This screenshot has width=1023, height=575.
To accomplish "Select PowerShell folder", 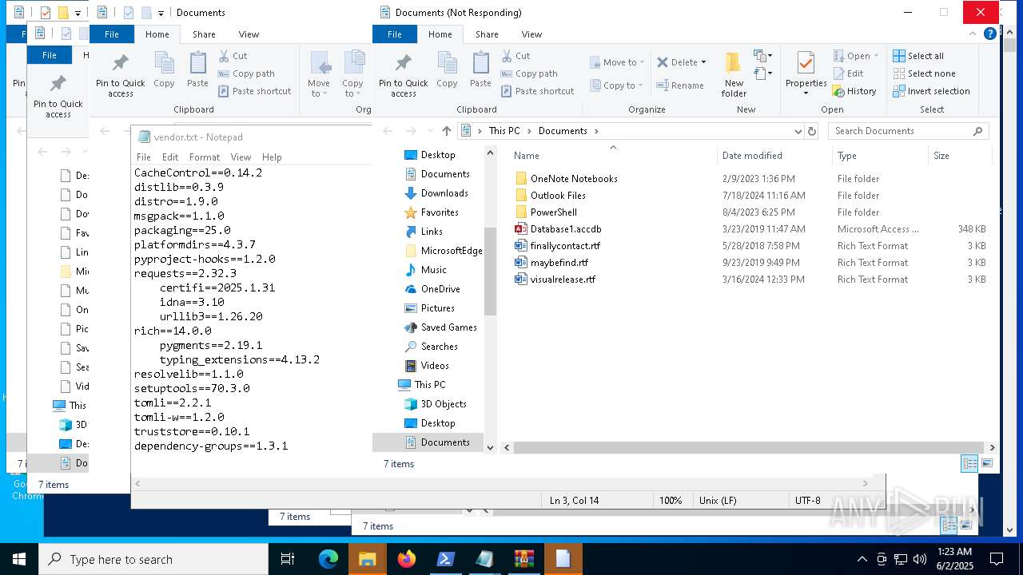I will click(x=553, y=212).
